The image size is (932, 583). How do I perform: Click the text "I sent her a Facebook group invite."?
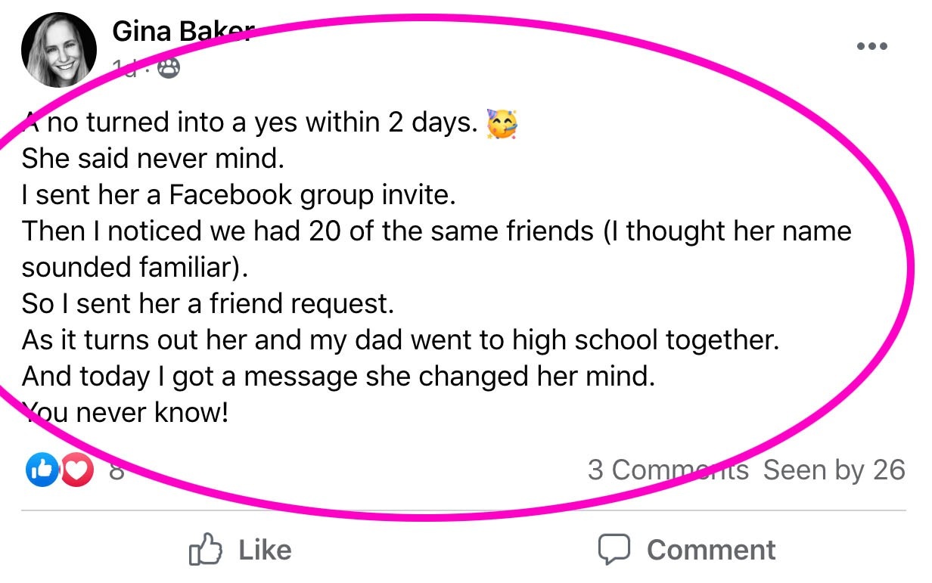click(x=239, y=195)
